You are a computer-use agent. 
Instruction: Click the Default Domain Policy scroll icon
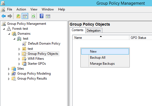coord(24,44)
